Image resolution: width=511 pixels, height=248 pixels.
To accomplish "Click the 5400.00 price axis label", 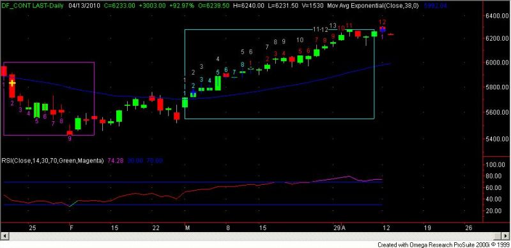I will tap(496, 139).
